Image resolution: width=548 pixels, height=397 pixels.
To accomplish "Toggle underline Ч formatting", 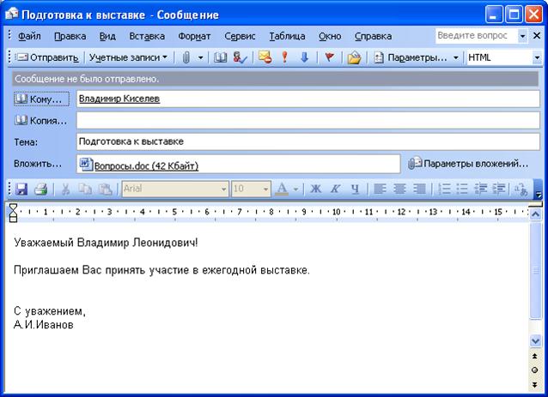I will [x=355, y=189].
